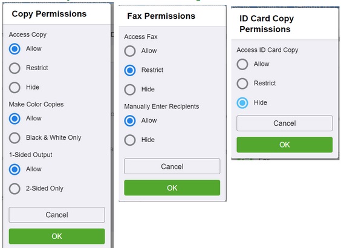This screenshot has height=248, width=341.
Task: Select Allow under Access Fax
Action: pyautogui.click(x=130, y=51)
